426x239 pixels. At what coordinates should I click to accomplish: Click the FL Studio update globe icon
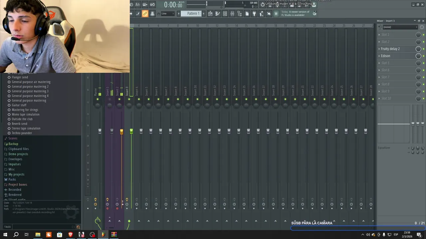click(x=315, y=13)
